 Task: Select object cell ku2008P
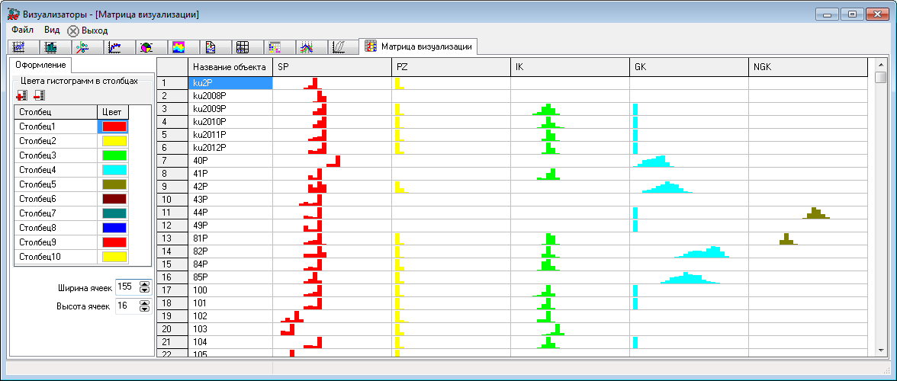230,96
